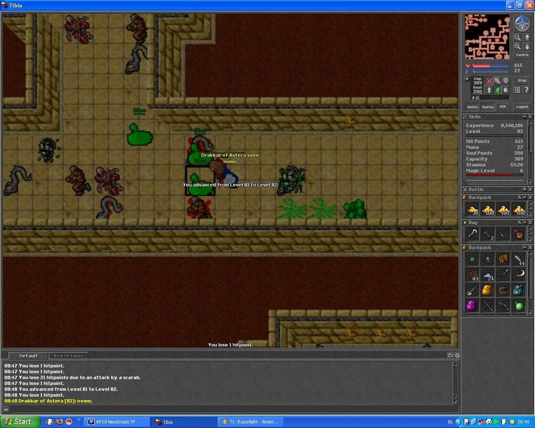The height and width of the screenshot is (428, 535).
Task: Select the scythe in Backpack
Action: click(x=519, y=275)
